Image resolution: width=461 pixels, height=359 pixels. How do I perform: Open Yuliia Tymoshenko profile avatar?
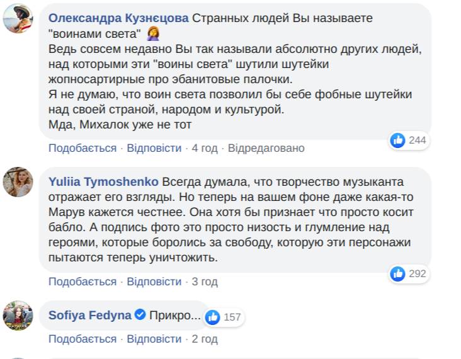[x=18, y=182]
